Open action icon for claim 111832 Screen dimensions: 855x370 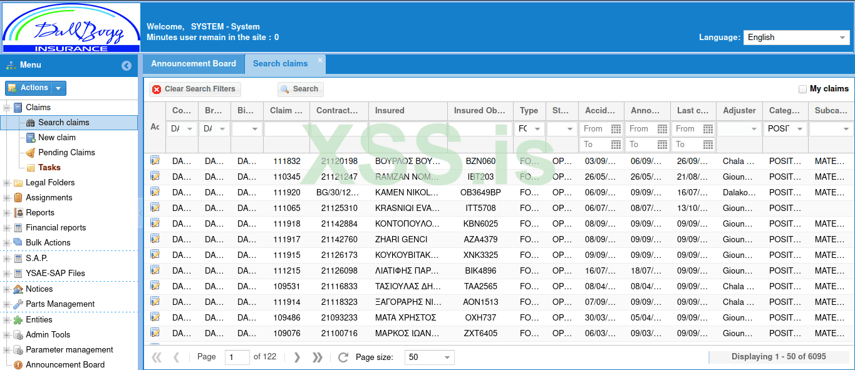(155, 160)
